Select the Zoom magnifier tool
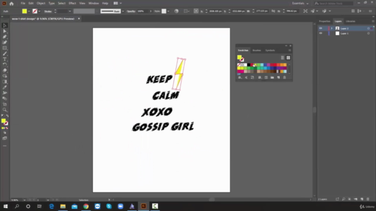376x211 pixels. click(x=5, y=110)
